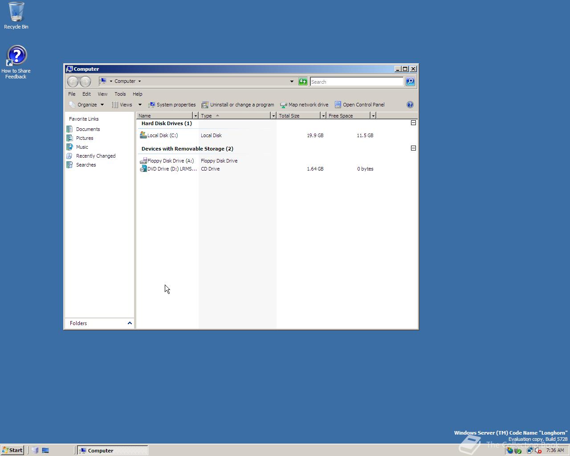The height and width of the screenshot is (456, 570).
Task: Click the Start button
Action: 12,450
